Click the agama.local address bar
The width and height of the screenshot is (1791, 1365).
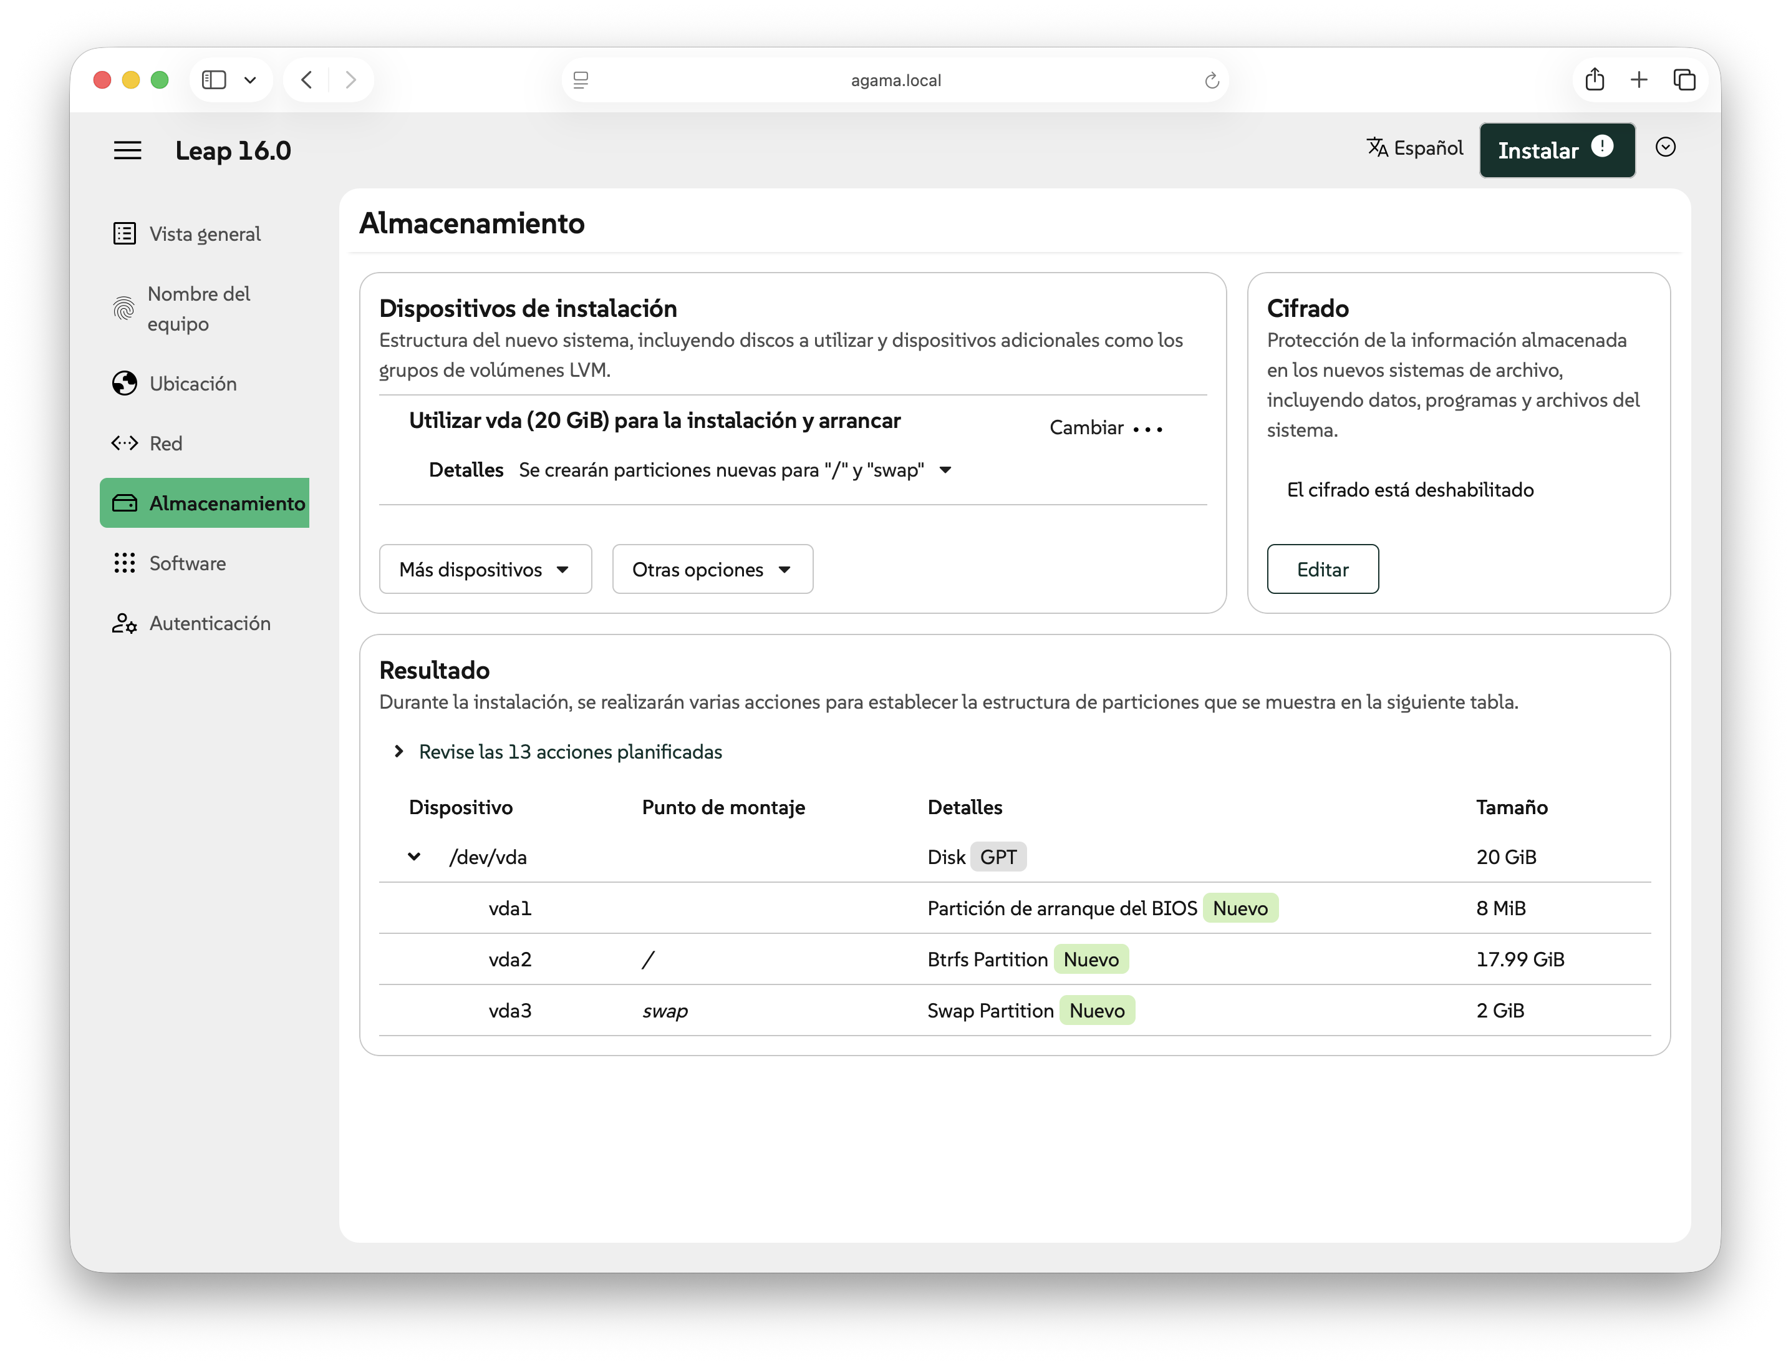[895, 80]
